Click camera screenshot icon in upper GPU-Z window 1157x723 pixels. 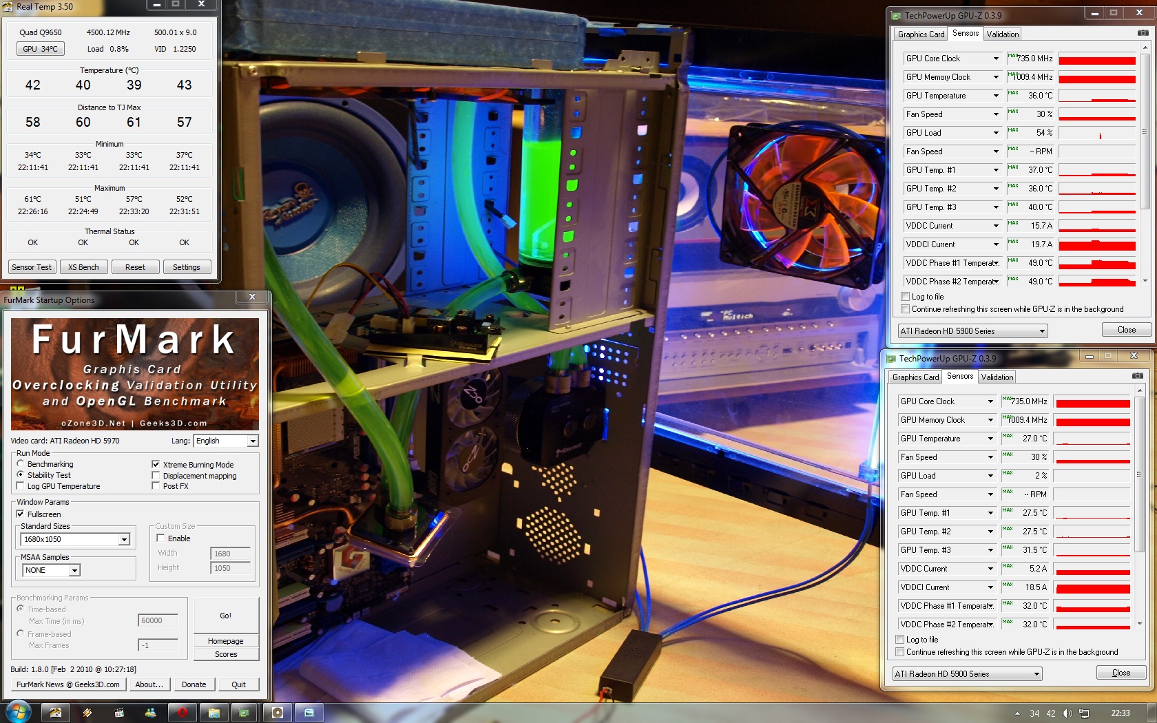1143,33
